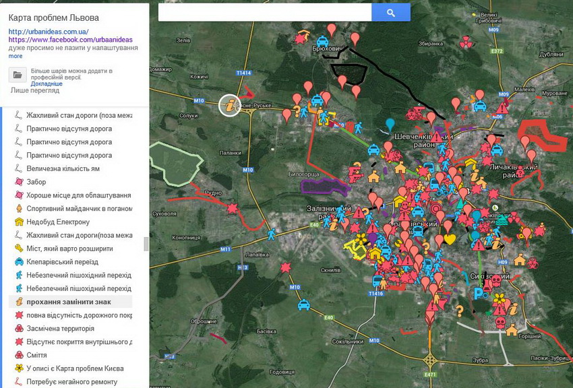Select the list item прохання замінити знак

(x=69, y=302)
